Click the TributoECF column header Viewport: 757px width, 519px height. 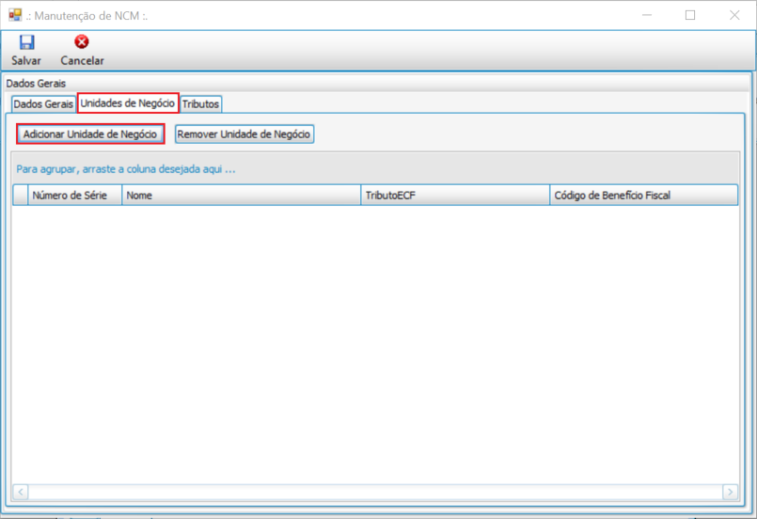(455, 196)
